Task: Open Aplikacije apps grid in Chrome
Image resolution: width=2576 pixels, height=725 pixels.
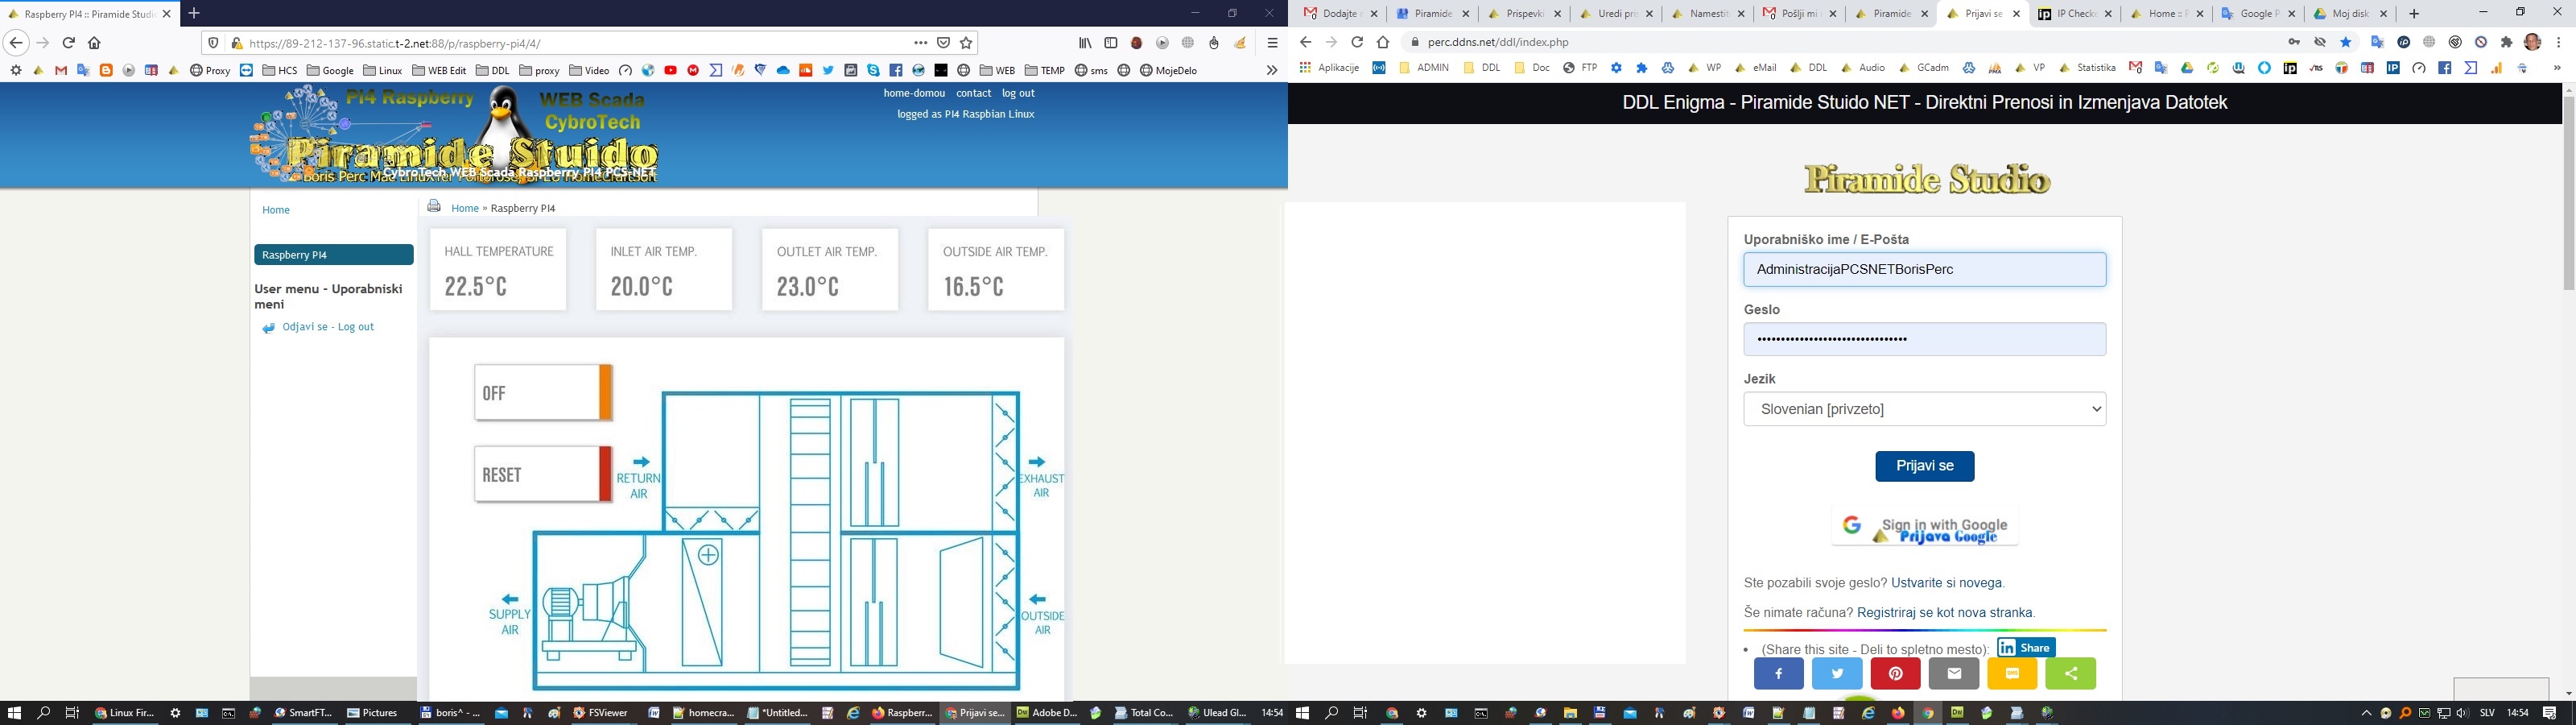Action: click(x=1329, y=68)
